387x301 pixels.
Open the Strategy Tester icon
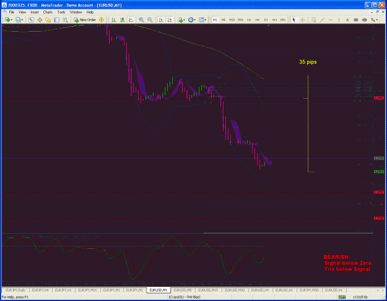(x=65, y=20)
